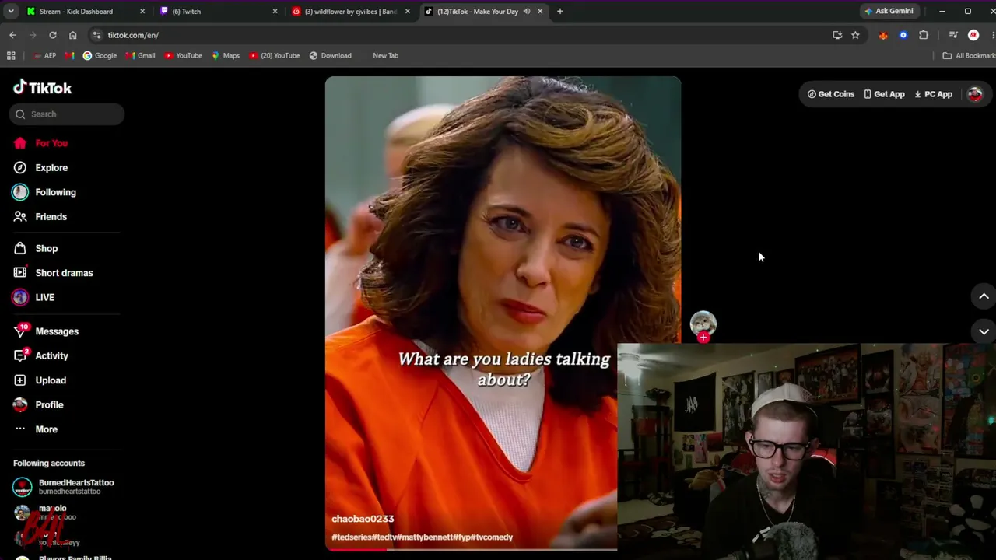This screenshot has height=560, width=996.
Task: Click the browser Home button
Action: click(x=73, y=35)
